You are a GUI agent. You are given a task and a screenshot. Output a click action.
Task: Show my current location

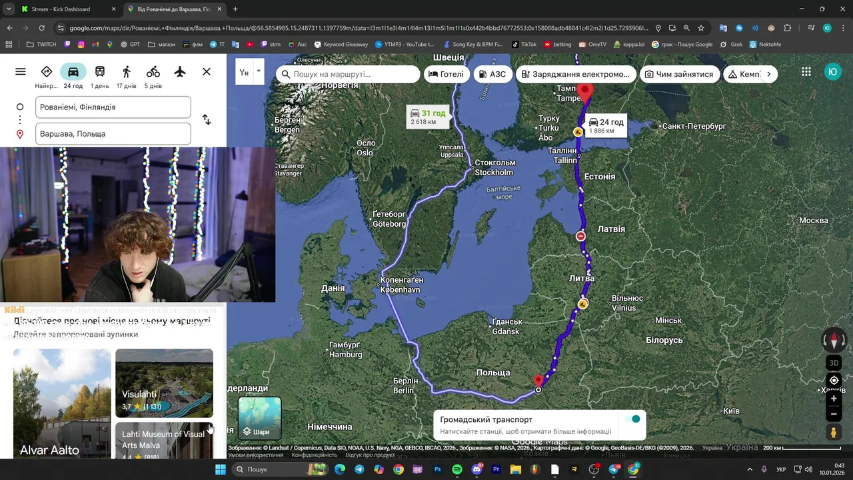click(834, 381)
